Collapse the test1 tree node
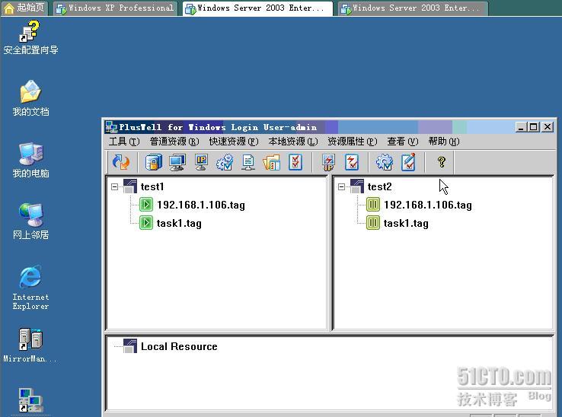The width and height of the screenshot is (562, 417). pos(114,186)
